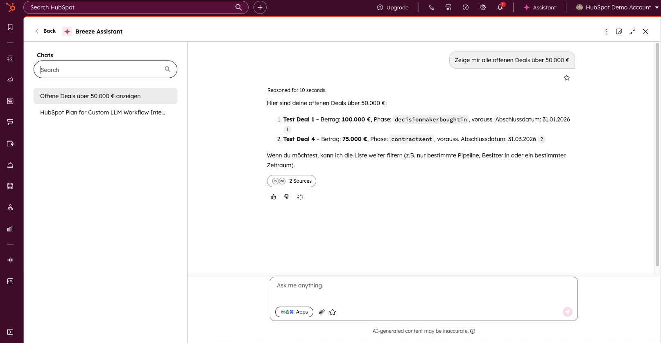This screenshot has height=343, width=661.
Task: Click the Apps button
Action: click(x=294, y=312)
